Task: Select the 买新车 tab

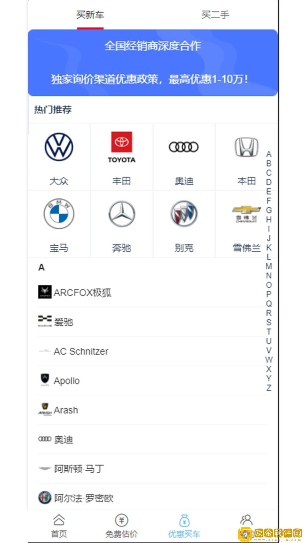Action: [90, 15]
